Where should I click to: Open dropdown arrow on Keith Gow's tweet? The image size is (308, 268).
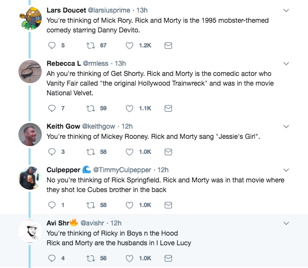(x=286, y=126)
